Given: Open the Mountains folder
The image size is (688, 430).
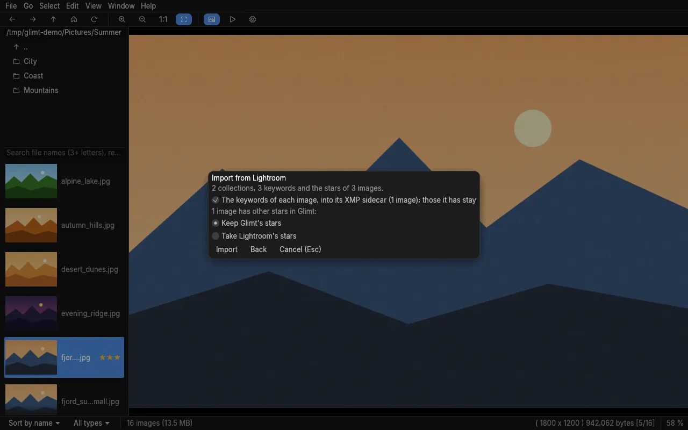Looking at the screenshot, I should click(x=64, y=90).
